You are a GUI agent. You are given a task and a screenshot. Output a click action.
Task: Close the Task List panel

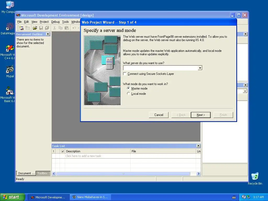click(x=198, y=146)
